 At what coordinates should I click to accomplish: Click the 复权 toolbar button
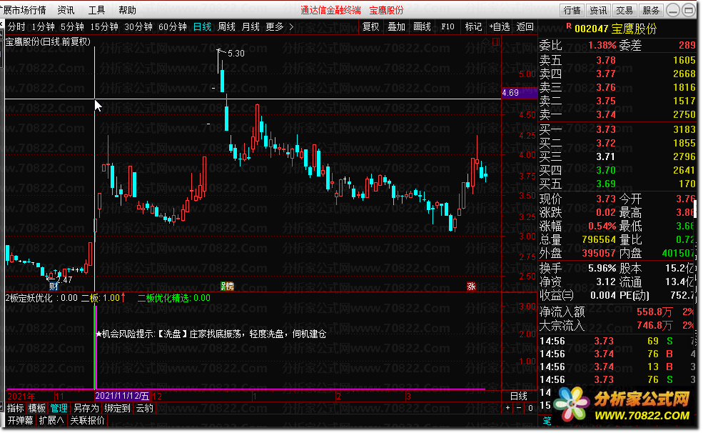(x=371, y=27)
